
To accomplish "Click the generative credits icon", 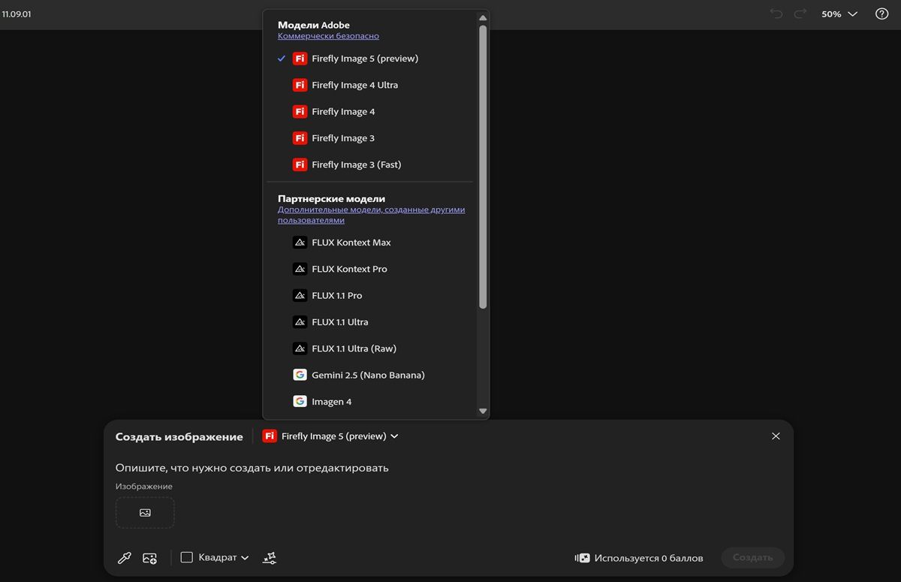I will (582, 558).
